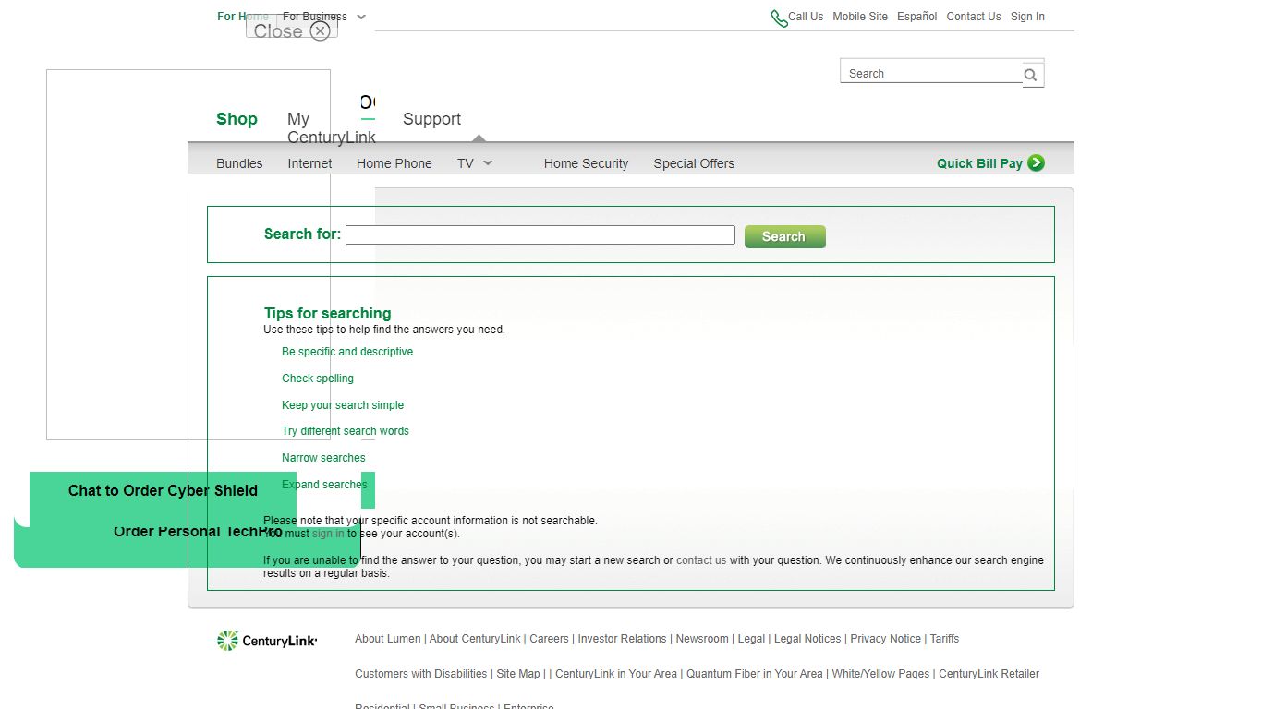Click the Quick Bill Pay arrow icon
This screenshot has height=709, width=1262.
(1036, 162)
